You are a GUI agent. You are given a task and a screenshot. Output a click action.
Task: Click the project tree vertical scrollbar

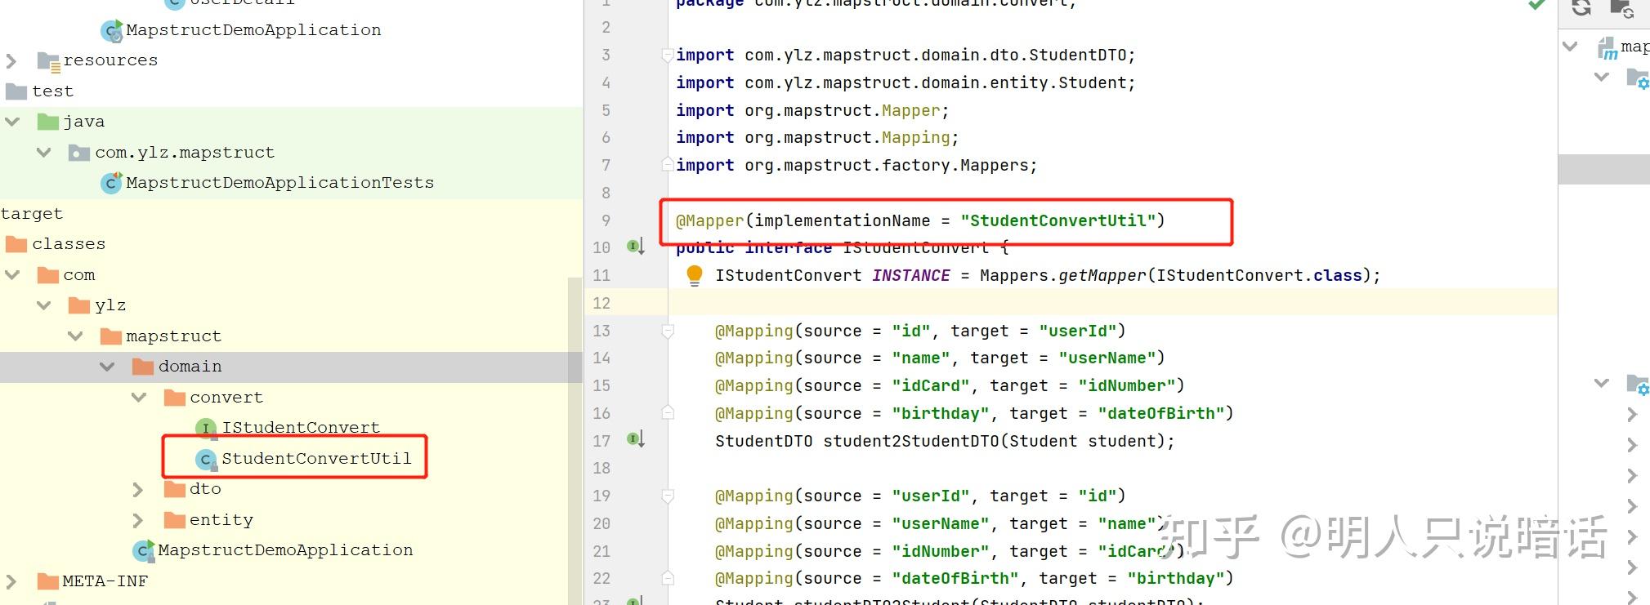(575, 441)
